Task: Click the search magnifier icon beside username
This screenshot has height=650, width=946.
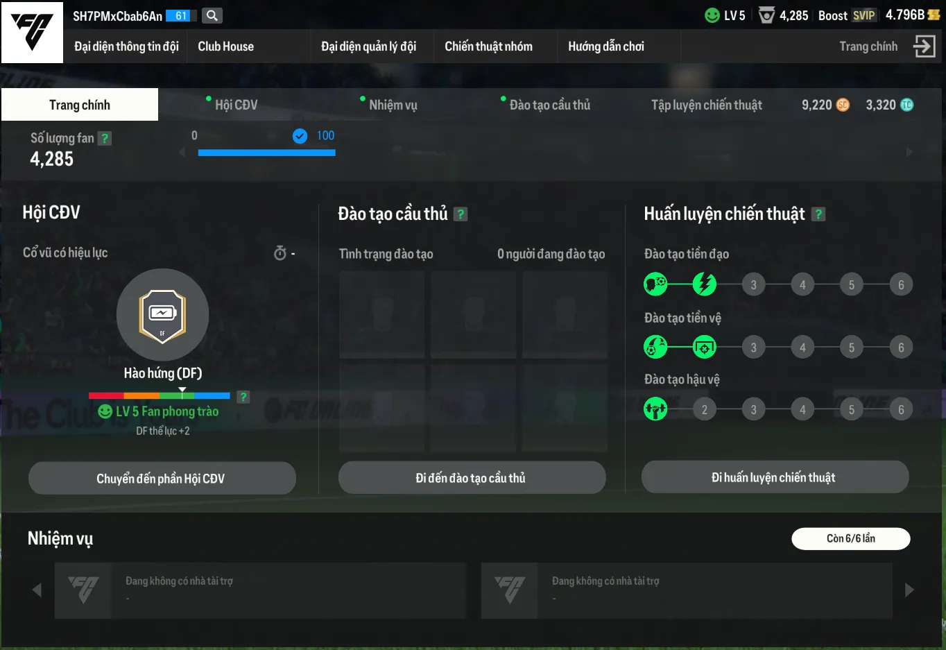Action: [212, 15]
